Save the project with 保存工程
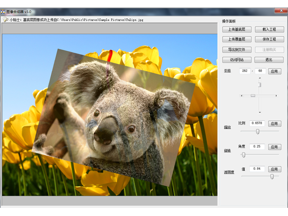 pyautogui.click(x=269, y=40)
